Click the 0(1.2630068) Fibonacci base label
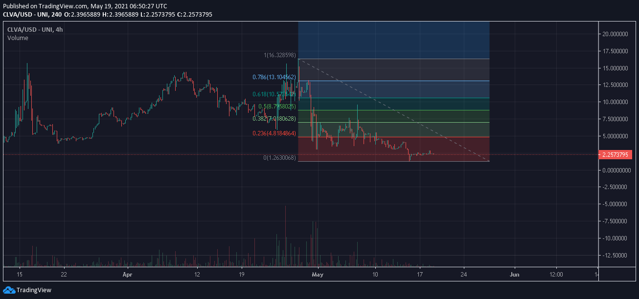The width and height of the screenshot is (639, 299). coord(279,158)
